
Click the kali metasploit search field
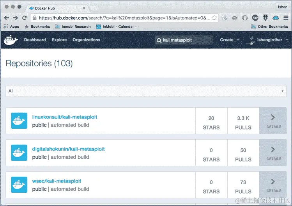pos(184,40)
